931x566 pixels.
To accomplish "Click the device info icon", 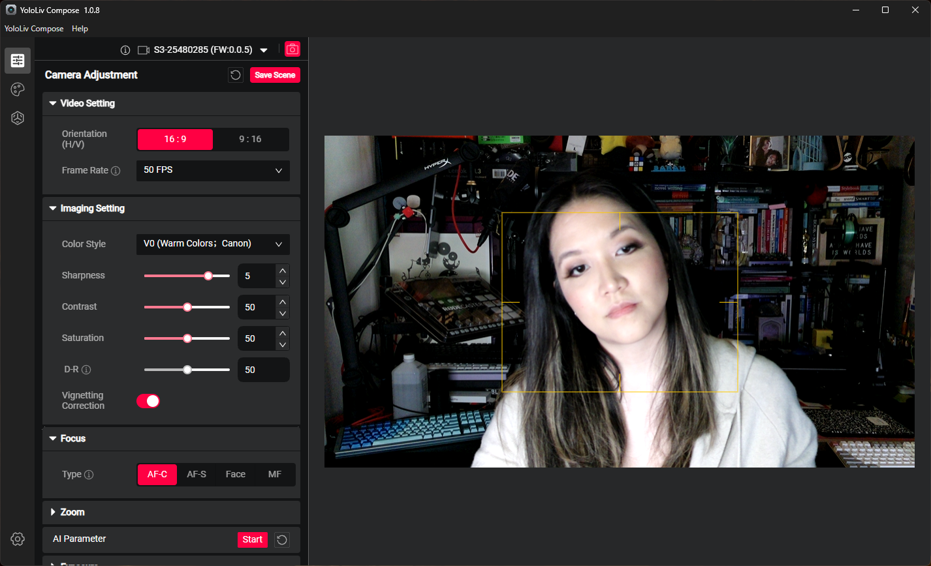I will (x=125, y=50).
